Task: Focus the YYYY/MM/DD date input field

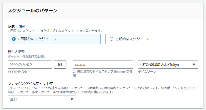Action: click(x=30, y=65)
